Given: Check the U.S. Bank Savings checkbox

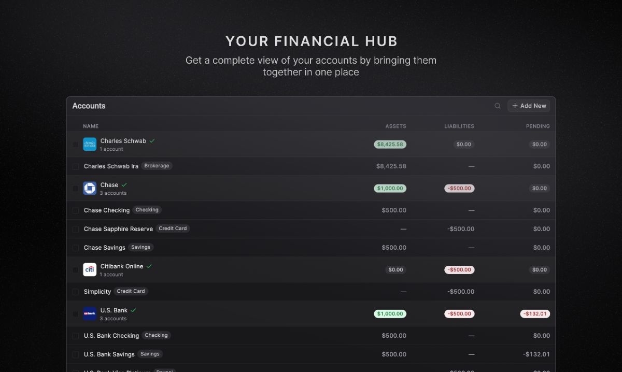Looking at the screenshot, I should (x=76, y=354).
